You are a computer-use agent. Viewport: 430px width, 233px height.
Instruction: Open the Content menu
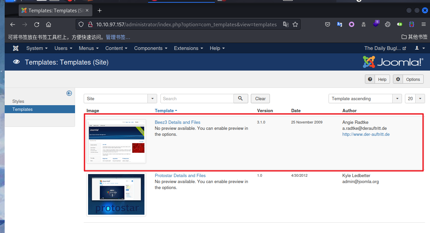[x=116, y=48]
